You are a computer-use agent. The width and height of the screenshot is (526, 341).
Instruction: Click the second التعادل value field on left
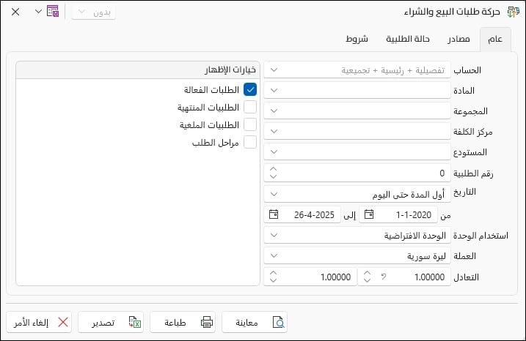coord(310,277)
